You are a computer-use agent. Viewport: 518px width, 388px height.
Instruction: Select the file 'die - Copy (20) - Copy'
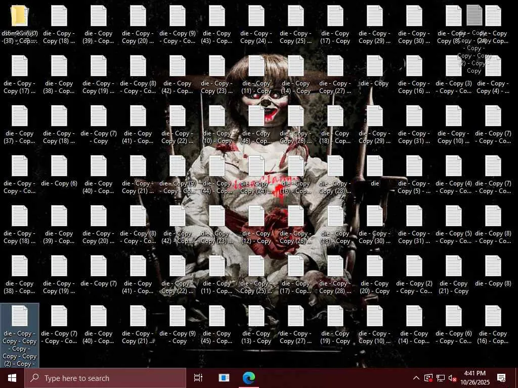pos(375,275)
